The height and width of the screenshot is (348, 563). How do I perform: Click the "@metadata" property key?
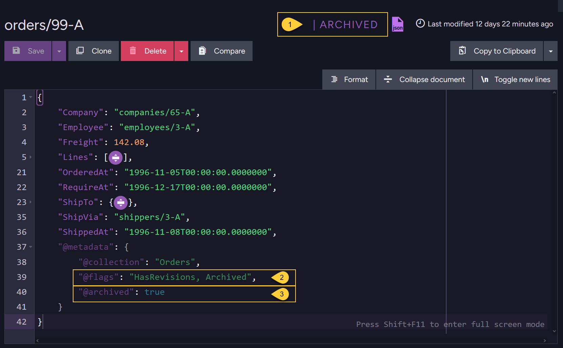click(x=86, y=247)
